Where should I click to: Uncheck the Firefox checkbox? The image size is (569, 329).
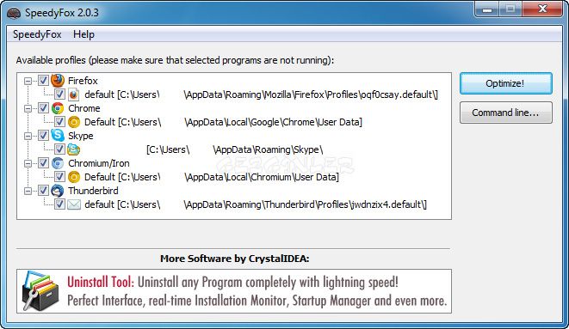tap(43, 81)
